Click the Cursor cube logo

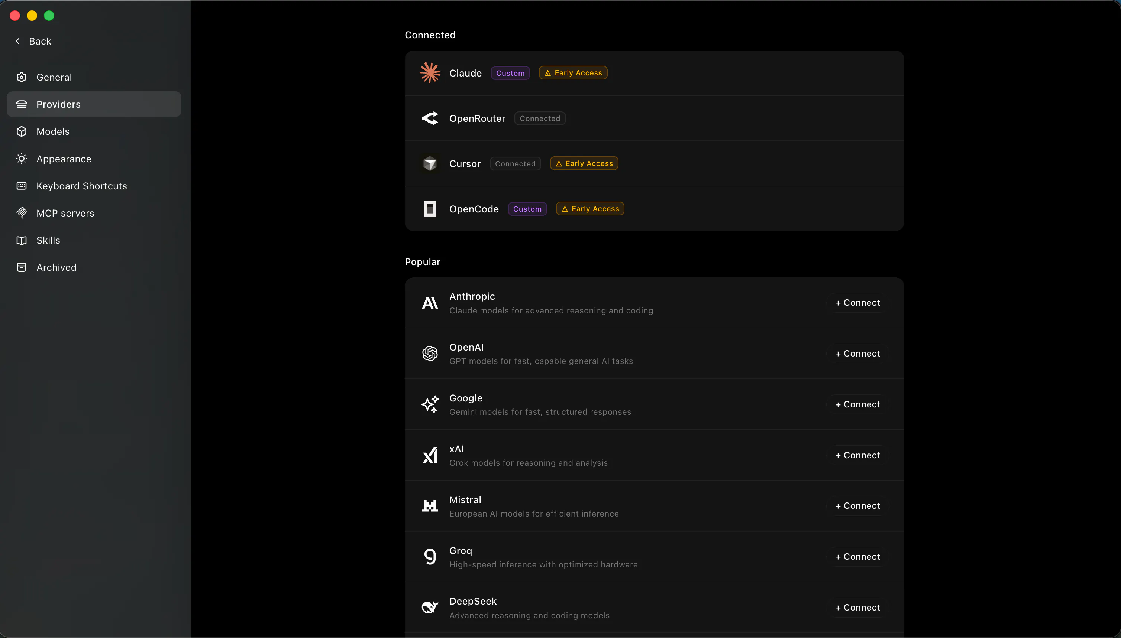click(x=430, y=163)
